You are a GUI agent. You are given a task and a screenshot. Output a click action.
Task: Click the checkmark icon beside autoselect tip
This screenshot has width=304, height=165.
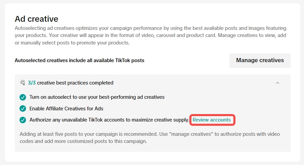tap(23, 97)
